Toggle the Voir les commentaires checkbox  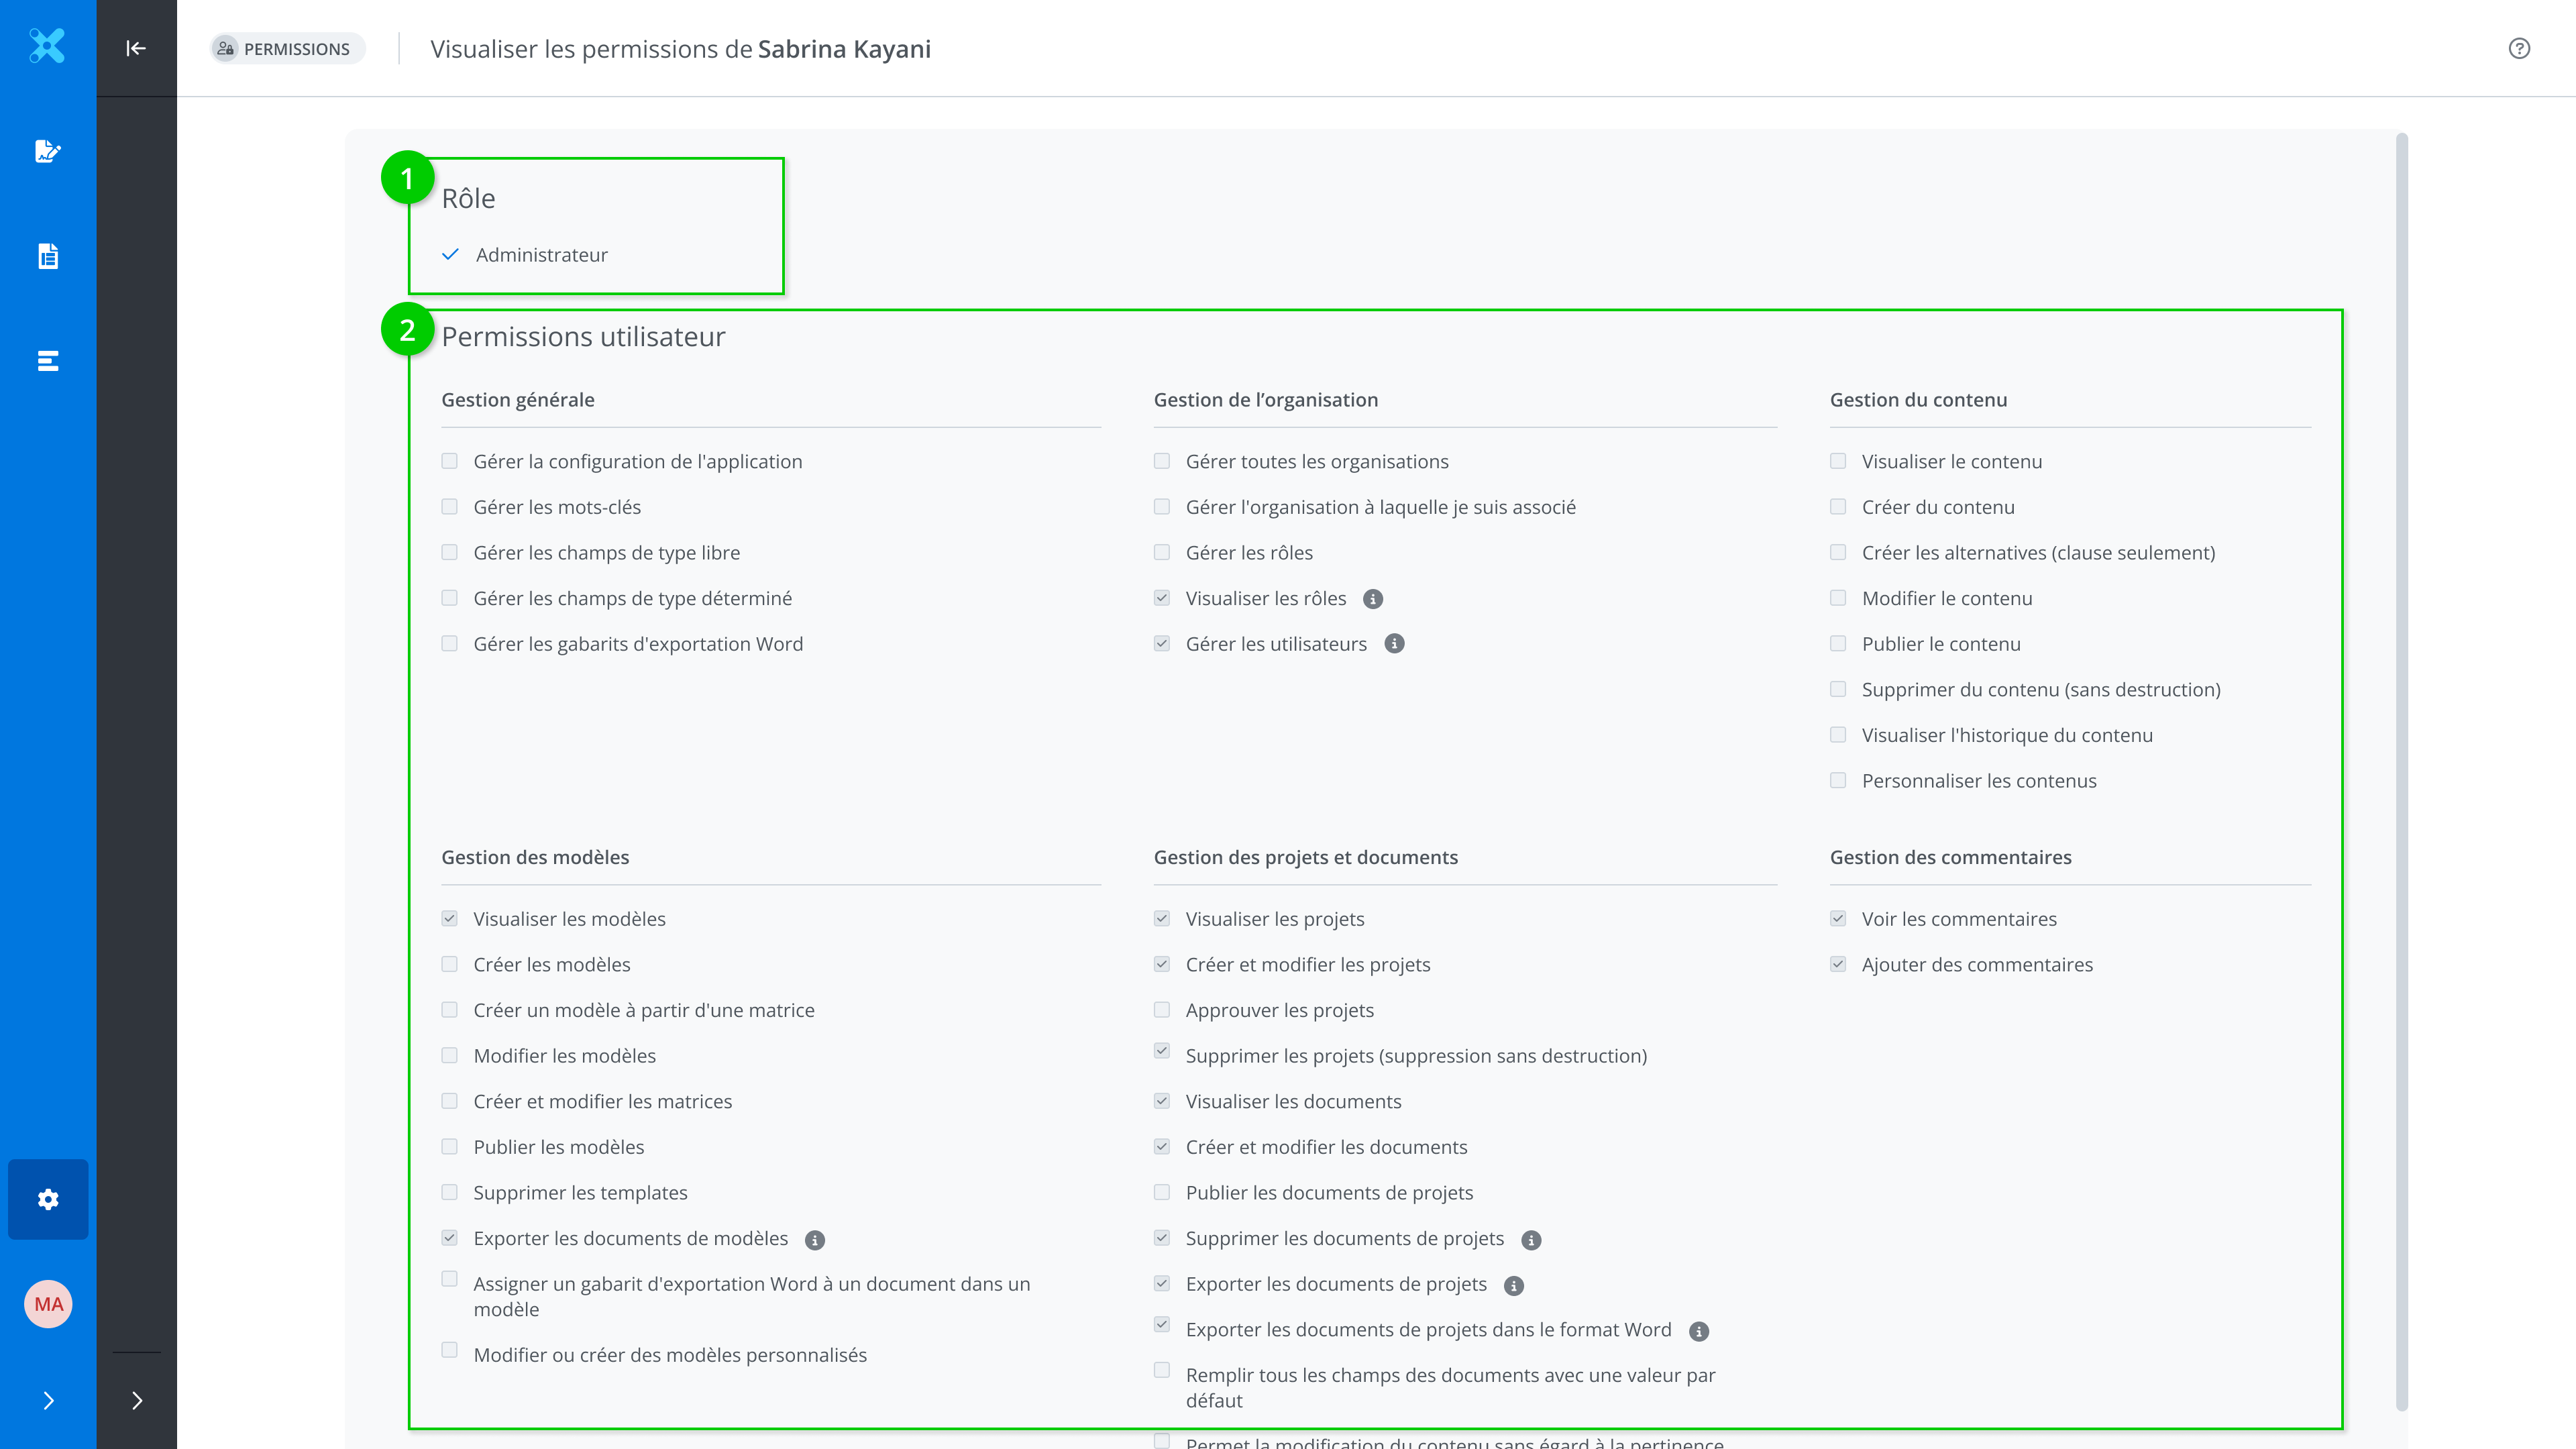[1838, 918]
